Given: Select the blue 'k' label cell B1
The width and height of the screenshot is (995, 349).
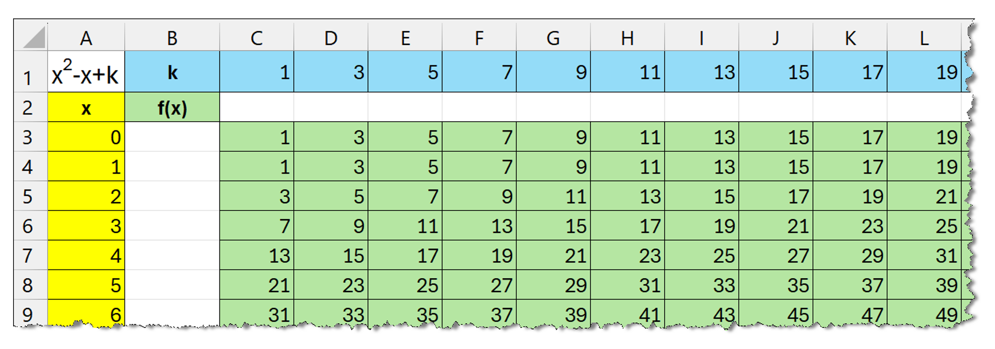Looking at the screenshot, I should [172, 73].
